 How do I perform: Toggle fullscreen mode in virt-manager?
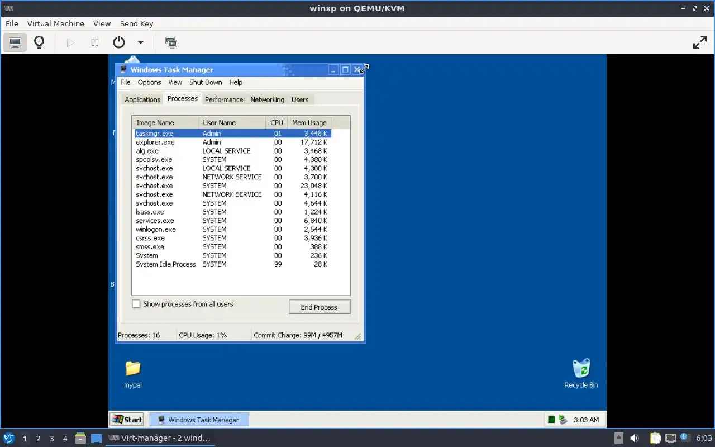point(700,42)
